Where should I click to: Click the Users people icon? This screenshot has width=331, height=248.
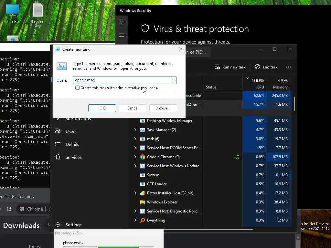point(58,131)
